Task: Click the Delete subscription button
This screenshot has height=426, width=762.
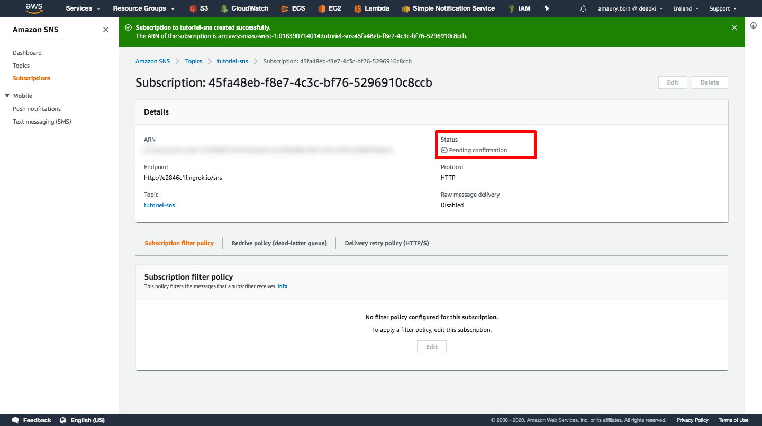Action: pyautogui.click(x=710, y=82)
